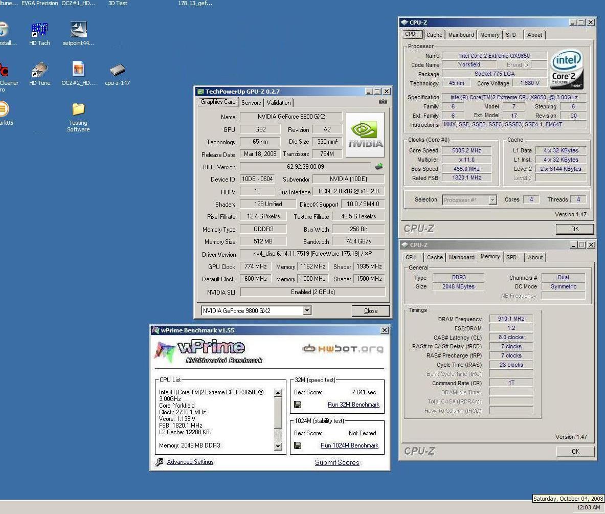Click the GPU-Z title bar icon

200,92
